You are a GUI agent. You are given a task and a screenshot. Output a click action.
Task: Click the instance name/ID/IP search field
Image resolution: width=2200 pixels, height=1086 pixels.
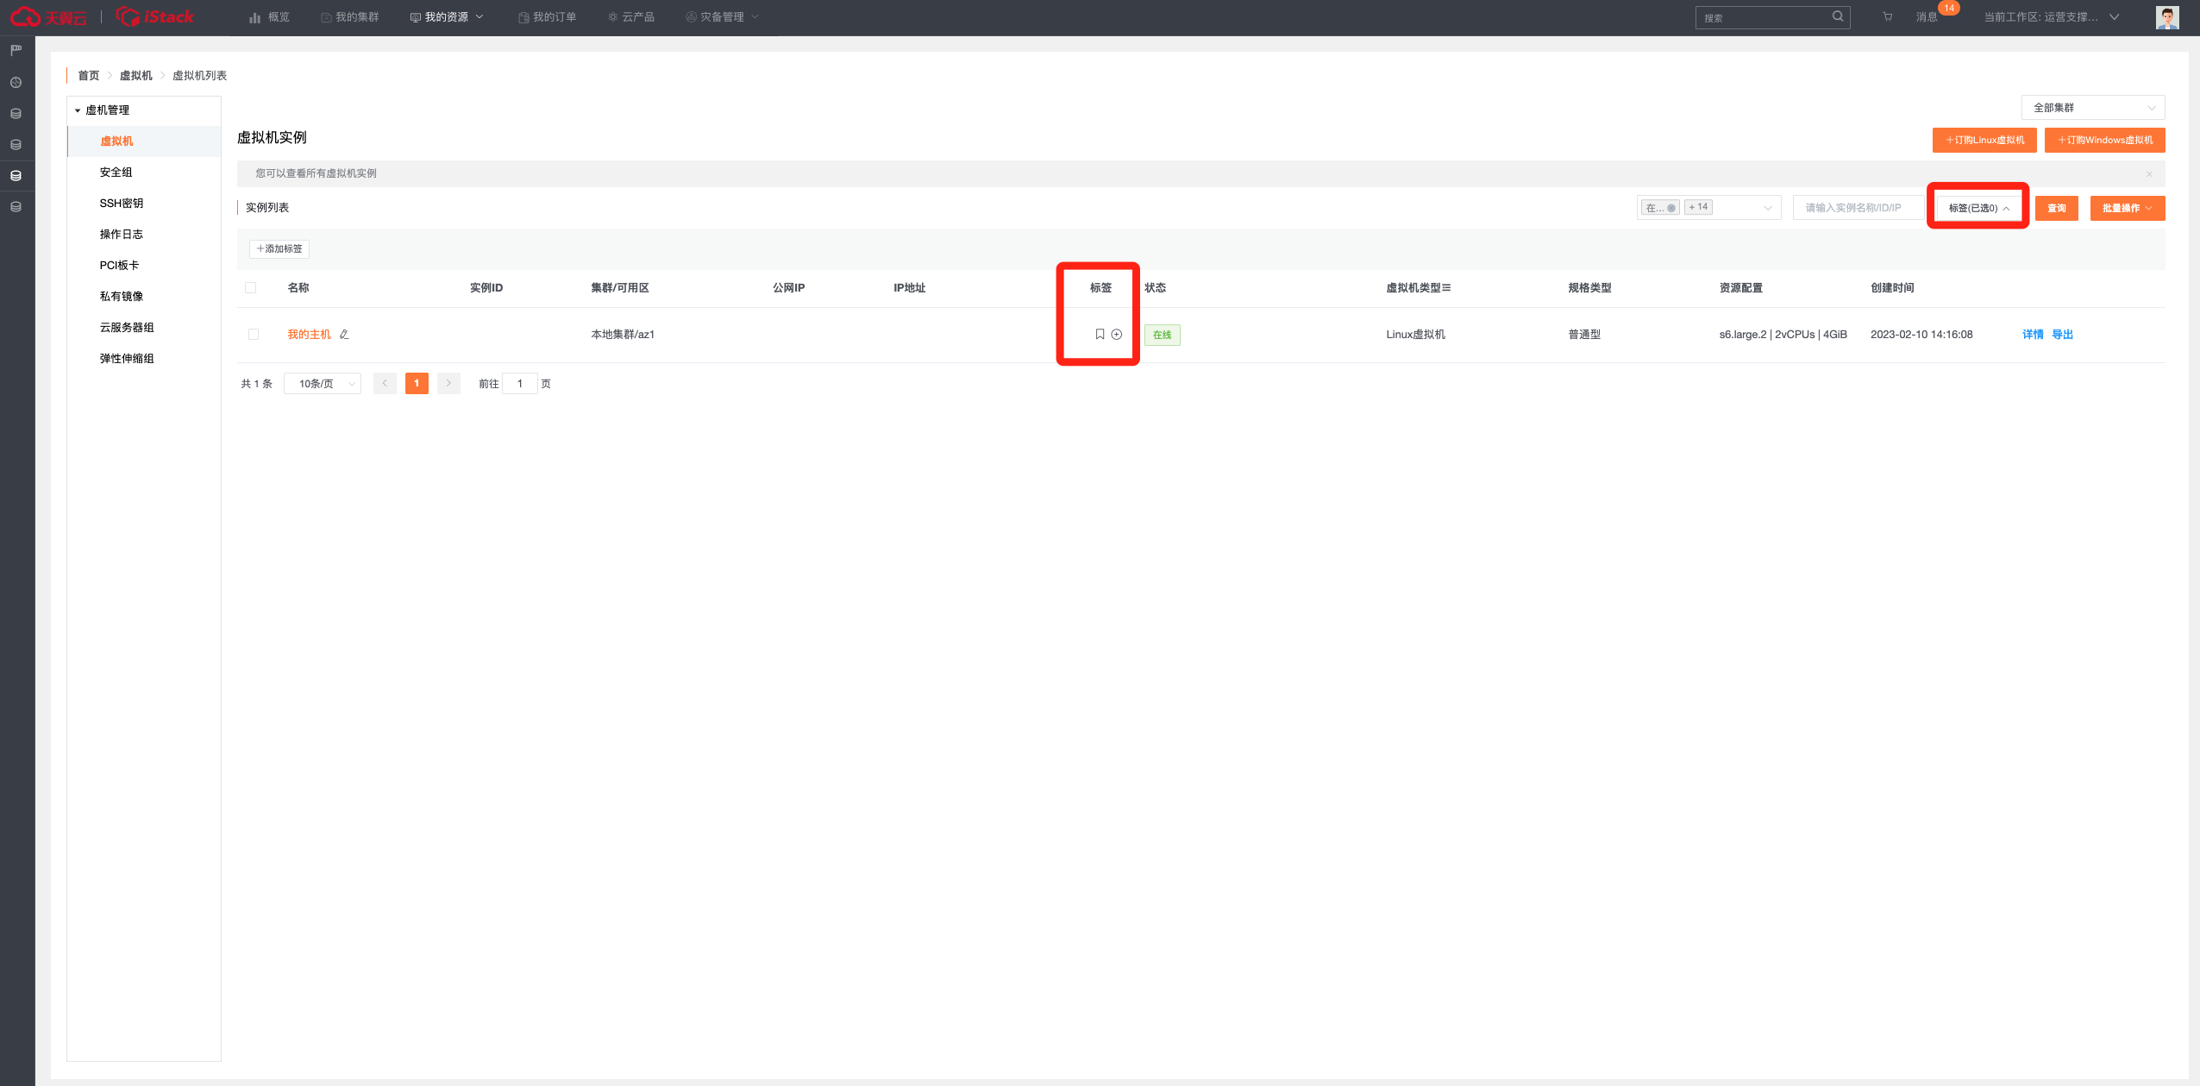(1857, 208)
